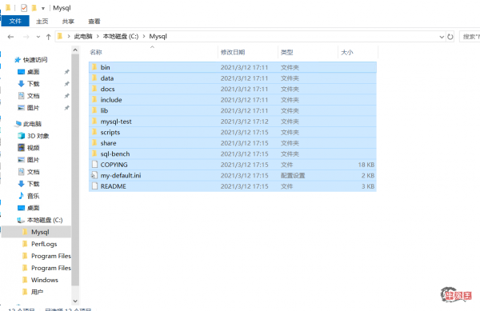
Task: Select PerfLogs folder in the sidebar
Action: [x=44, y=244]
